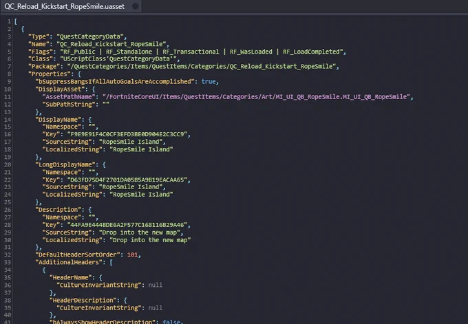
Task: Click the "DefaultHeaderSortOrder" key
Action: pyautogui.click(x=78, y=255)
